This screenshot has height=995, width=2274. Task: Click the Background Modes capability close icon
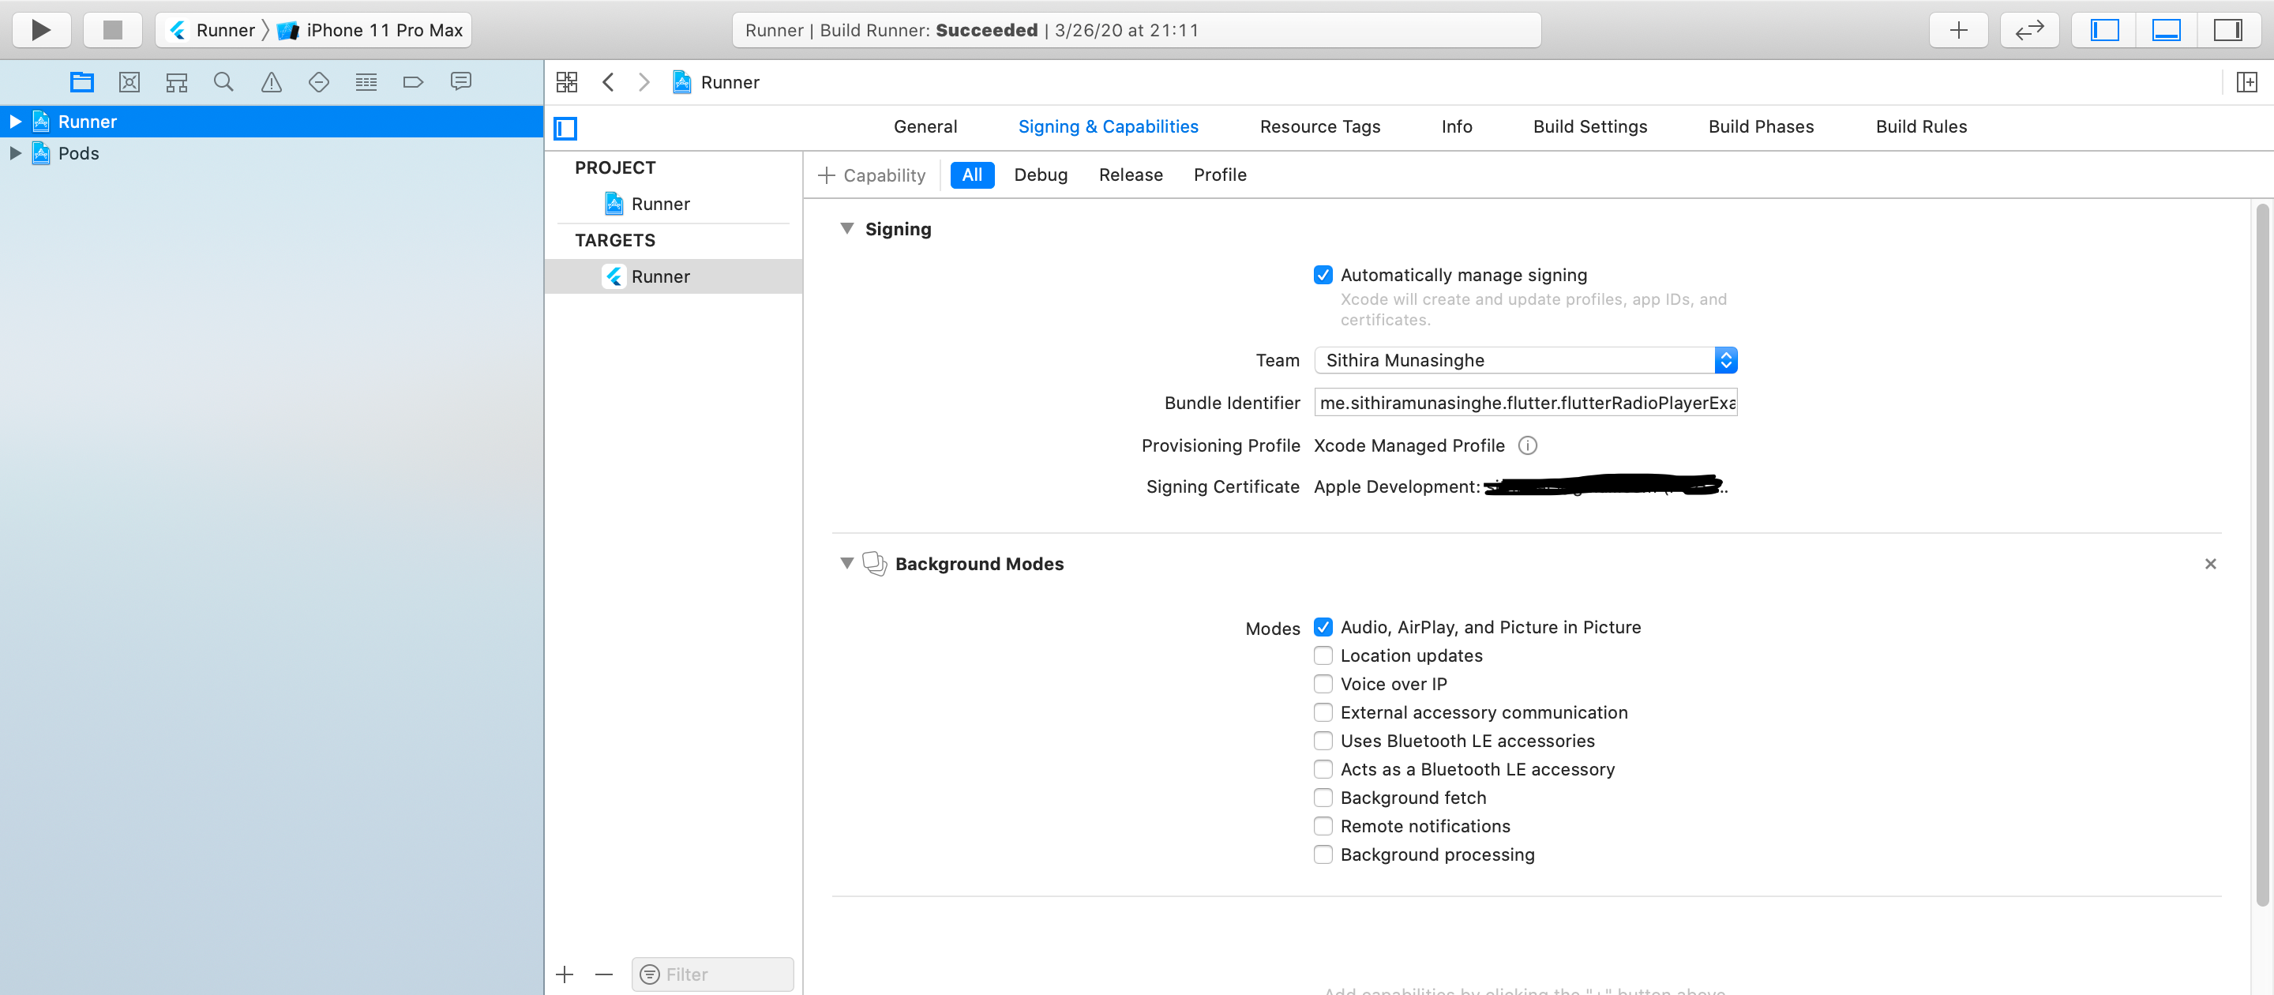[2212, 564]
